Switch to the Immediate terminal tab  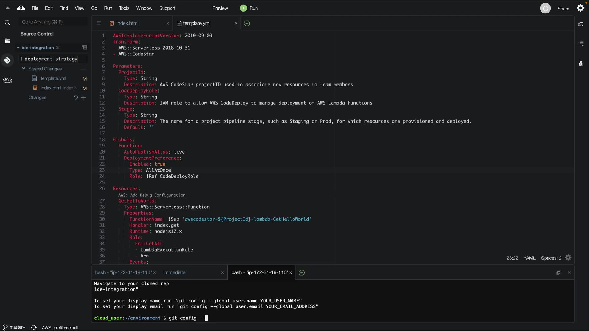click(x=174, y=272)
